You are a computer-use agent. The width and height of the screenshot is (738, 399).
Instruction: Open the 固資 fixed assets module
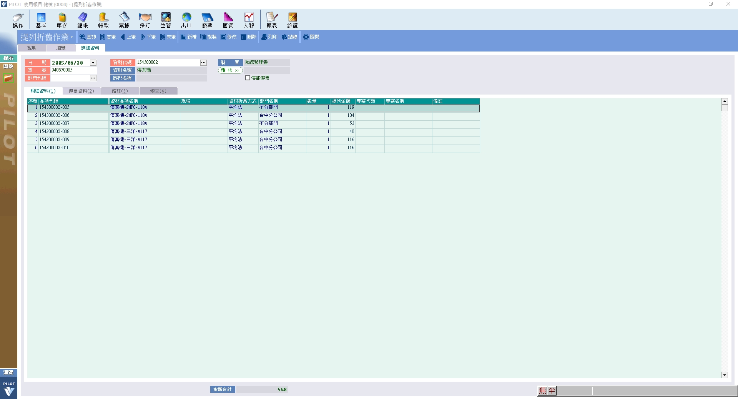pyautogui.click(x=228, y=20)
